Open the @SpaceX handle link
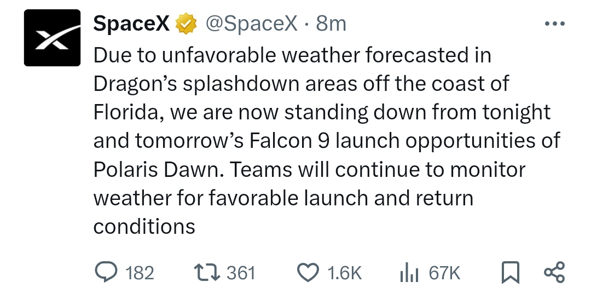Screen dimensions: 591x299 (x=251, y=24)
